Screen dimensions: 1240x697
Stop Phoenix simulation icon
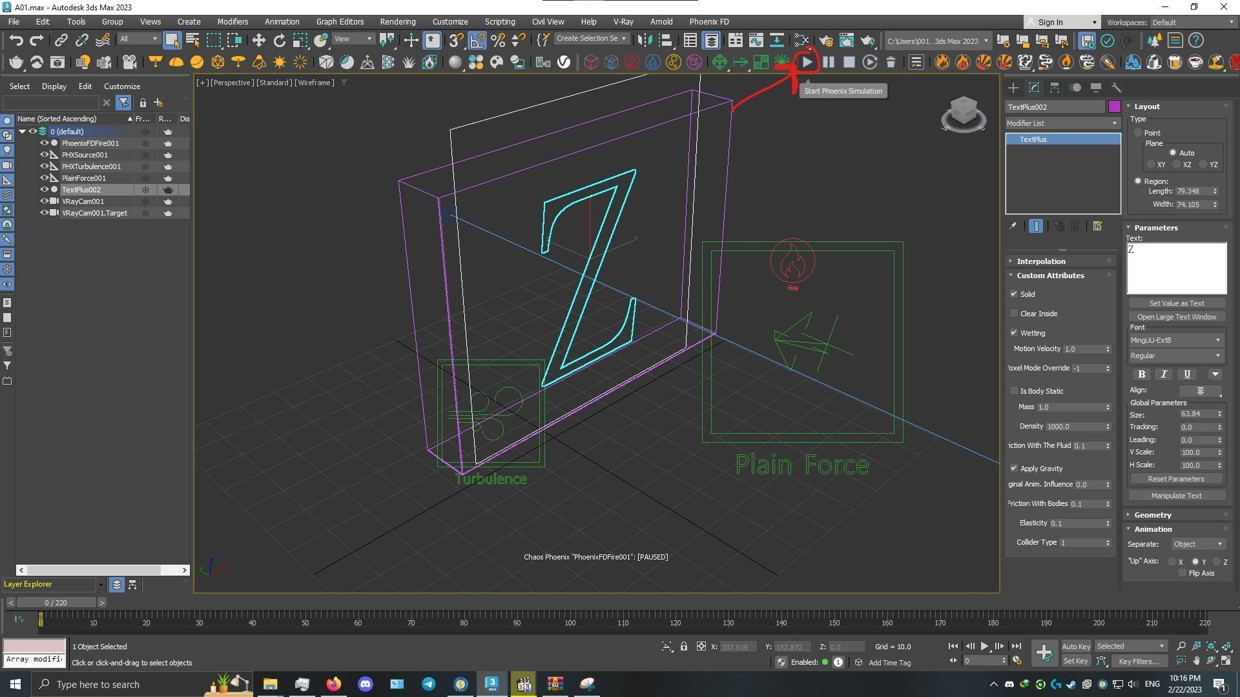coord(849,62)
